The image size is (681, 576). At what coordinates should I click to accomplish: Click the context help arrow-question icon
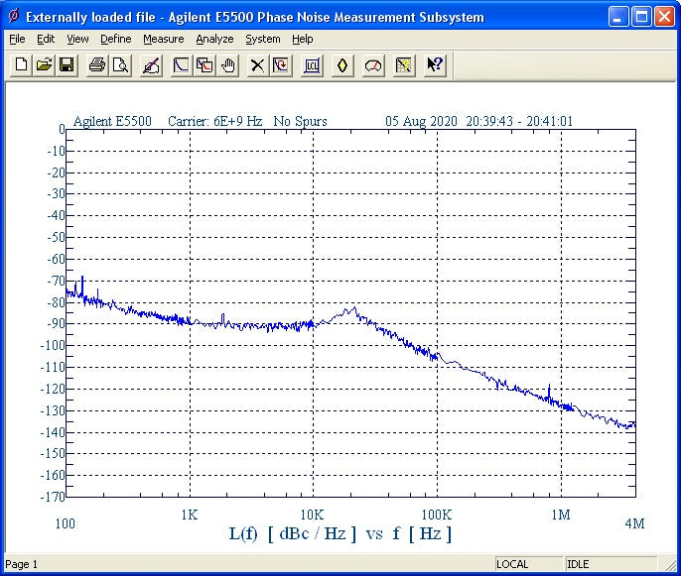434,65
